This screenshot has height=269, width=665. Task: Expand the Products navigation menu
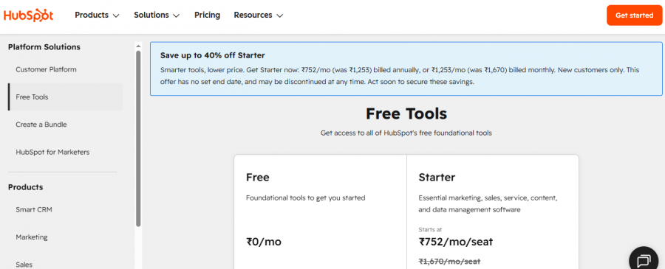(97, 15)
